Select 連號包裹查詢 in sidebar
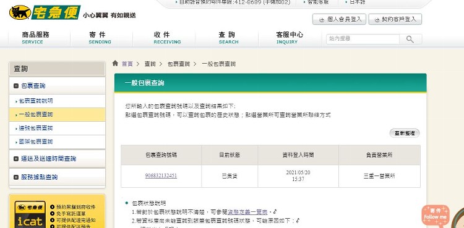464x228 pixels. pos(57,128)
